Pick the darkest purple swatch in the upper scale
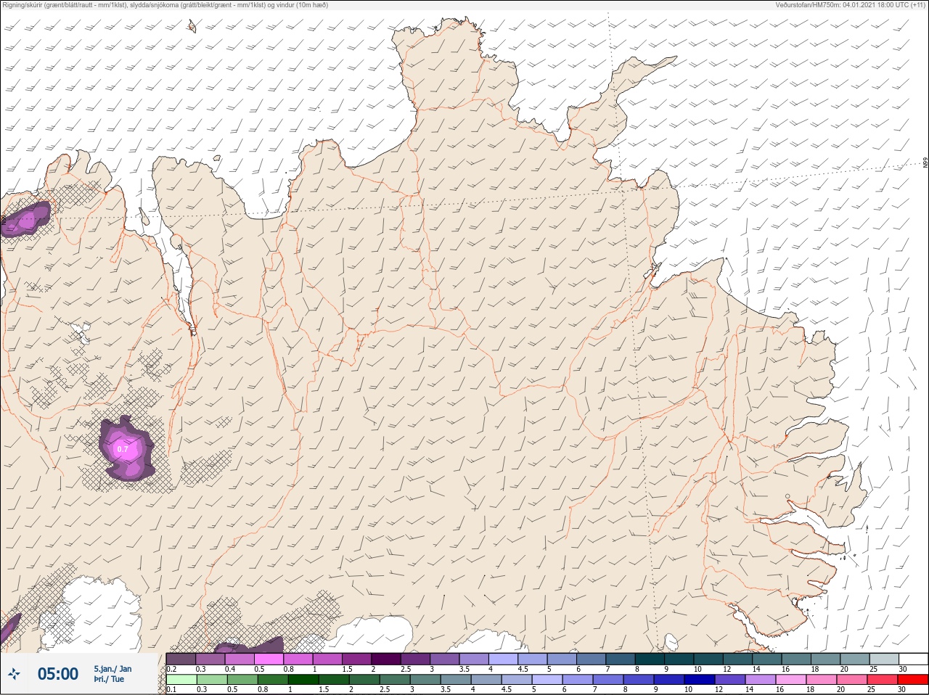The height and width of the screenshot is (695, 929). (386, 659)
